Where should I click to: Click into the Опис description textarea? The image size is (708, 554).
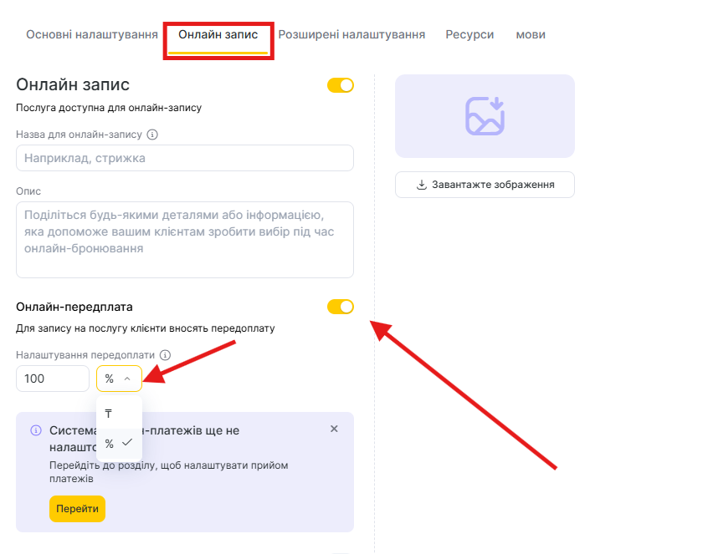185,239
